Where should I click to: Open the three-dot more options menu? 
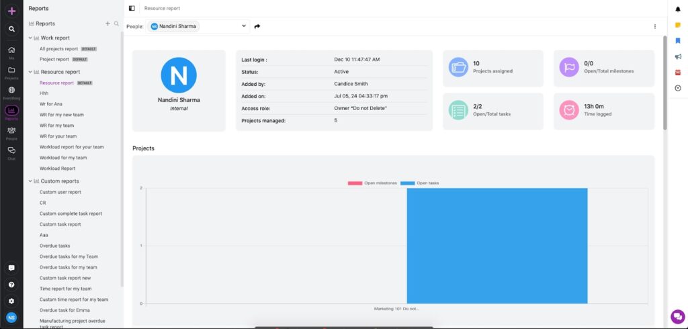[654, 26]
